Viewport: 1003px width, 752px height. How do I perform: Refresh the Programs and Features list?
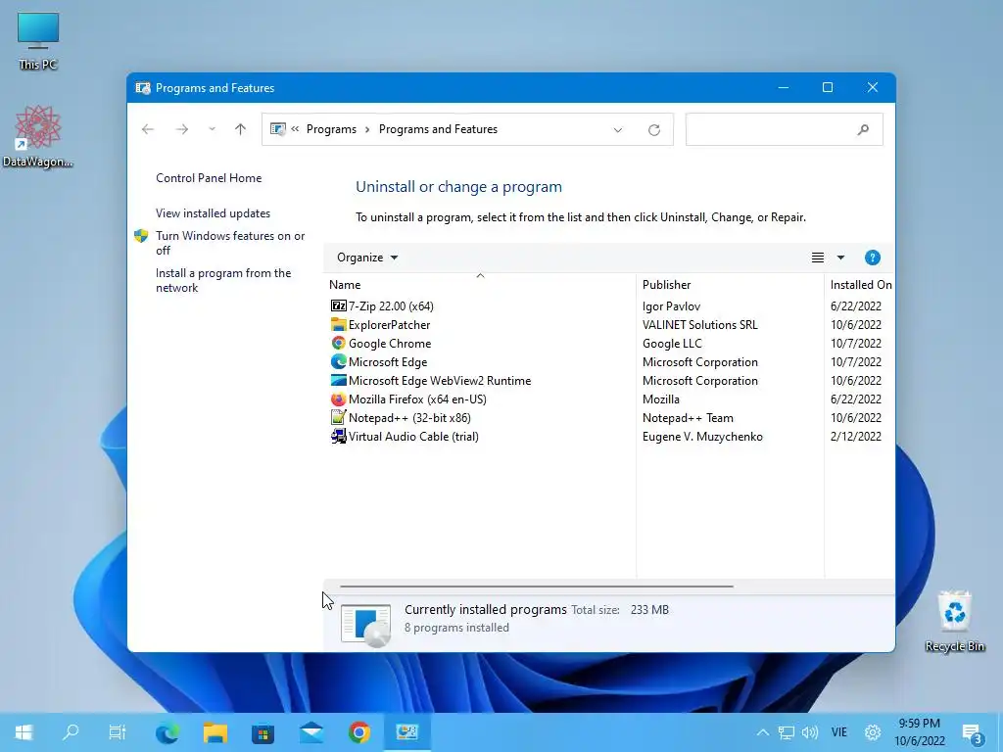tap(653, 130)
